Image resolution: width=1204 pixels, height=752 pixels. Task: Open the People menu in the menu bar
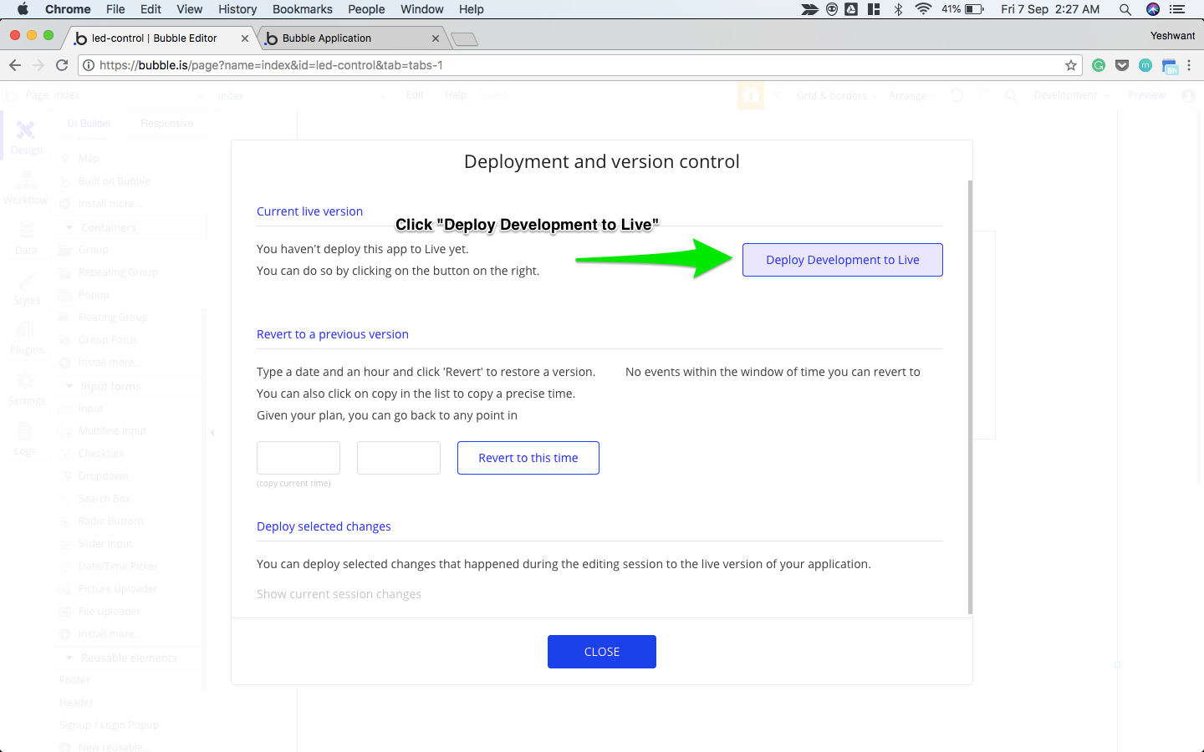click(366, 9)
